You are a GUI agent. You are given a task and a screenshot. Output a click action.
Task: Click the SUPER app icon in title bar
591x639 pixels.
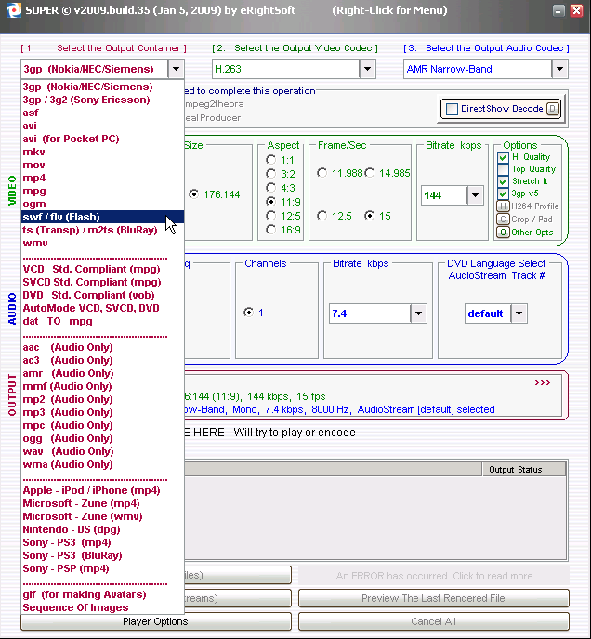point(13,10)
